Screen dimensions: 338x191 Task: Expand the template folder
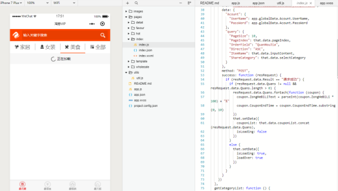129,61
